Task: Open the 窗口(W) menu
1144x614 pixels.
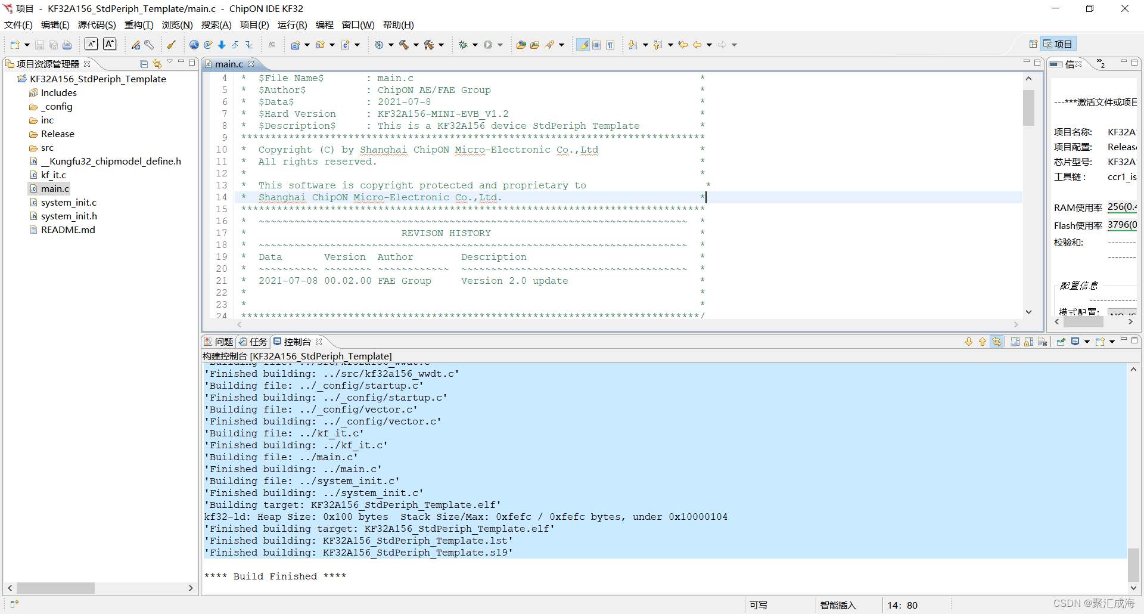Action: 357,24
